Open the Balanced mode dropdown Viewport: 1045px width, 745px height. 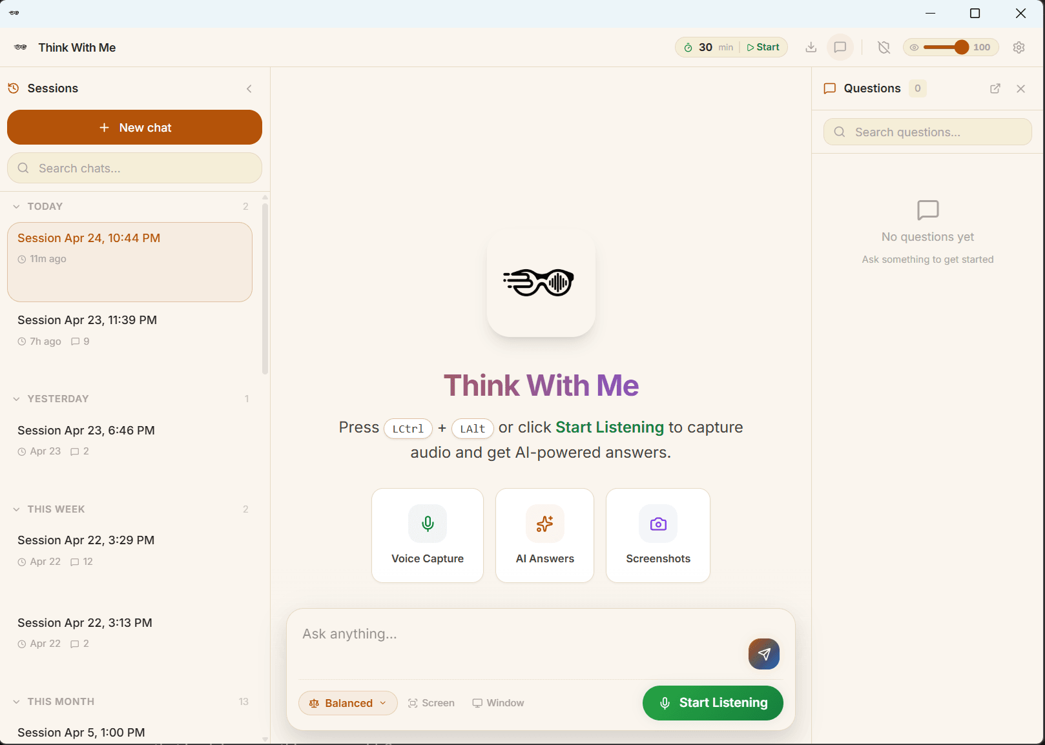click(x=348, y=703)
